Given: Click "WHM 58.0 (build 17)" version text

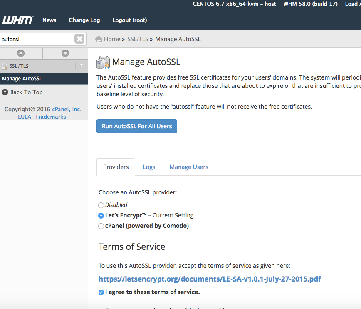Looking at the screenshot, I should pyautogui.click(x=310, y=4).
